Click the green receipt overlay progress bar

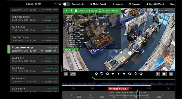[71, 49]
